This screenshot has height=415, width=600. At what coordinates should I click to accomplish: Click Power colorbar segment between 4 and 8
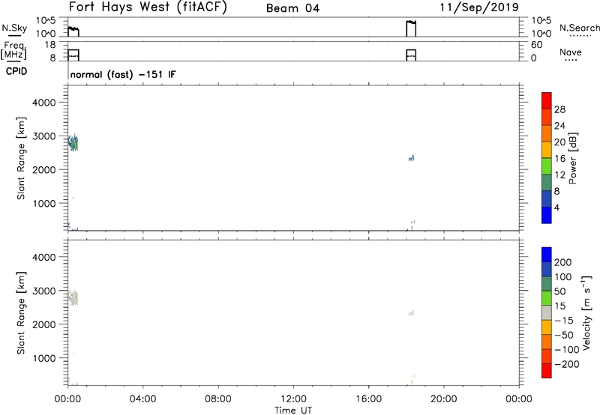click(547, 199)
